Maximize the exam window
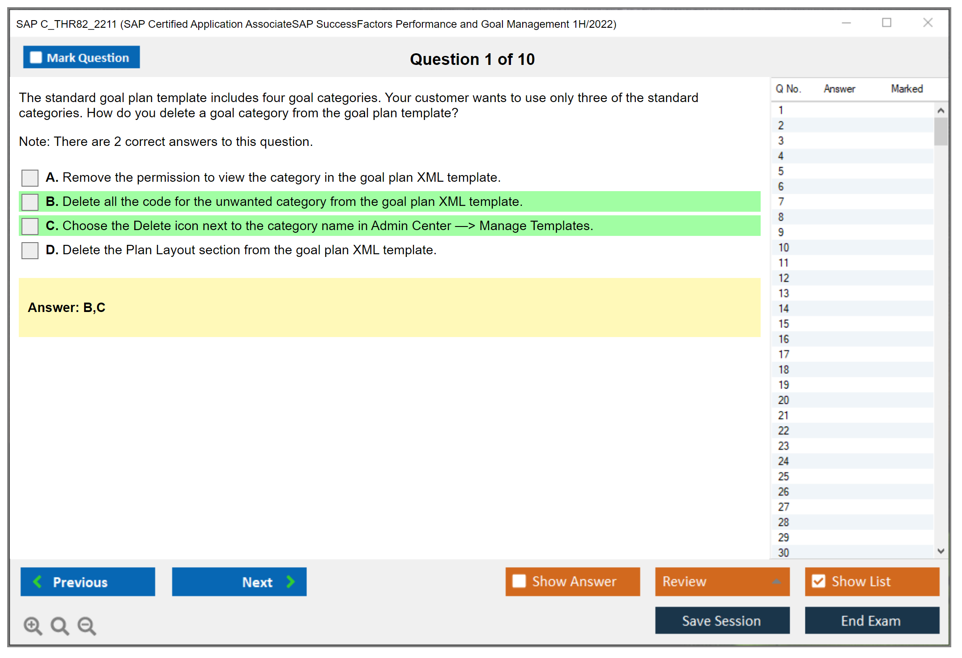 click(886, 23)
